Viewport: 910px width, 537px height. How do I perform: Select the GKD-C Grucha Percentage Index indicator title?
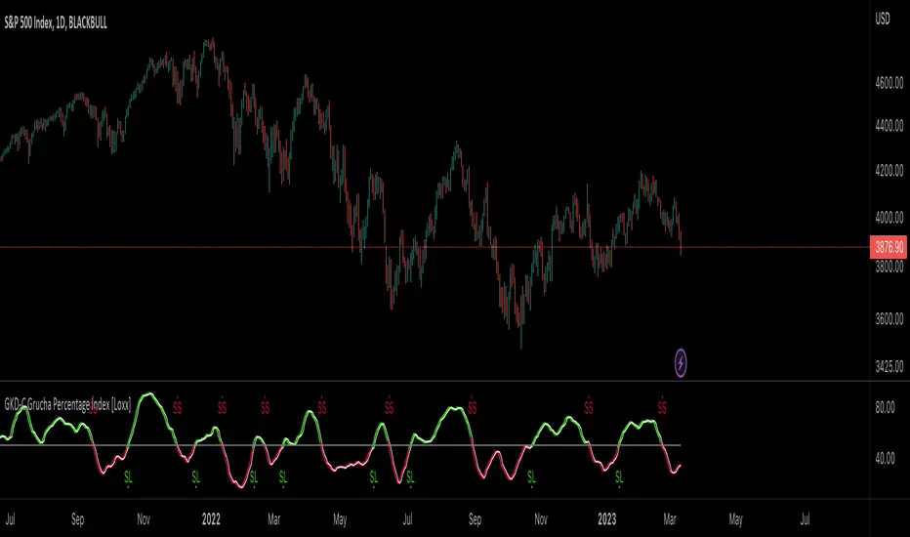(68, 404)
